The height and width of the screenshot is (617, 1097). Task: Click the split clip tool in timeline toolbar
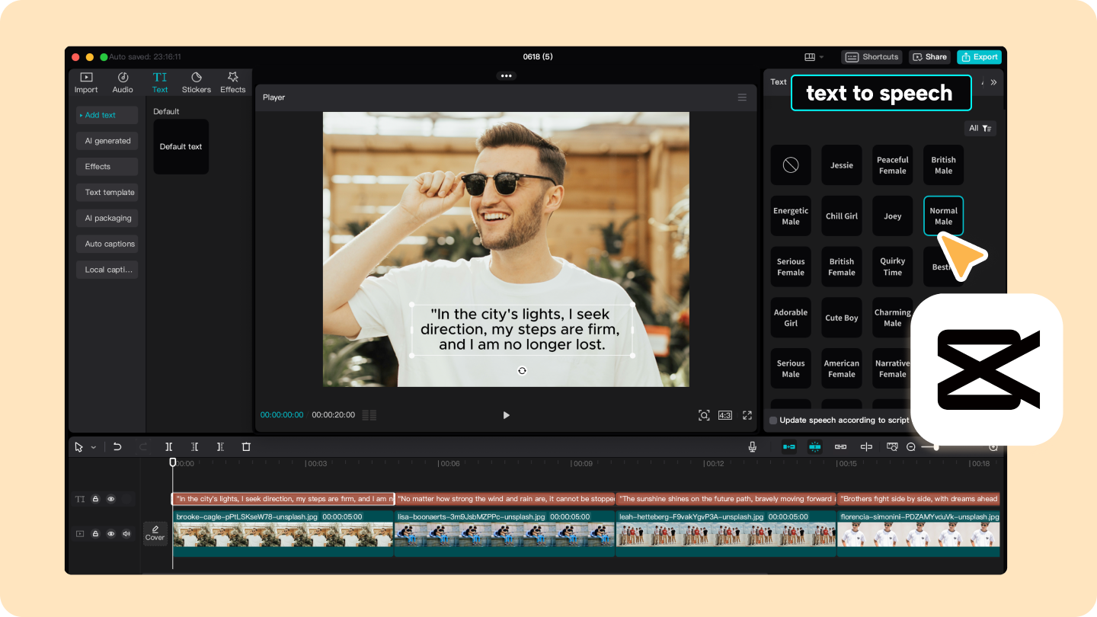tap(169, 447)
